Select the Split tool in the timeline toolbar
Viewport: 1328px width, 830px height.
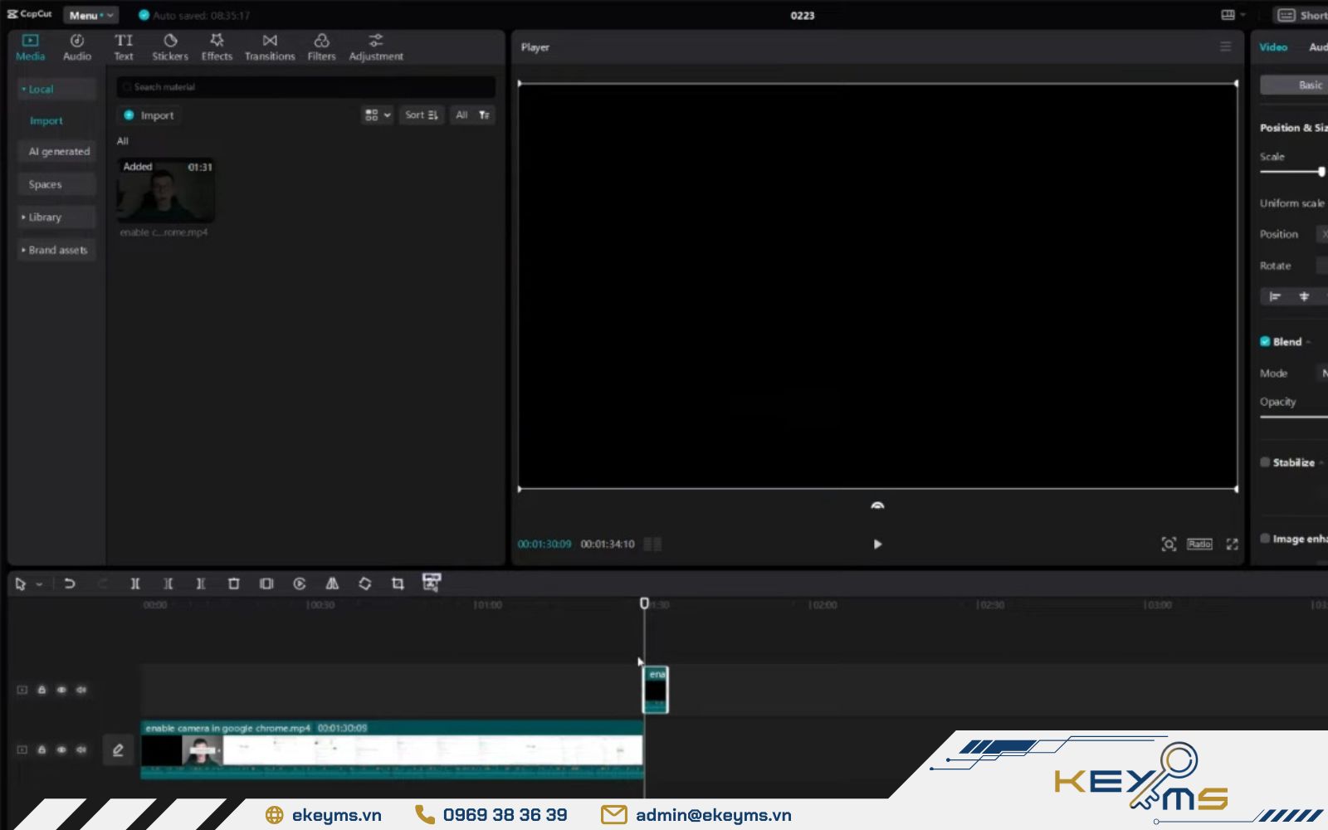pyautogui.click(x=135, y=583)
